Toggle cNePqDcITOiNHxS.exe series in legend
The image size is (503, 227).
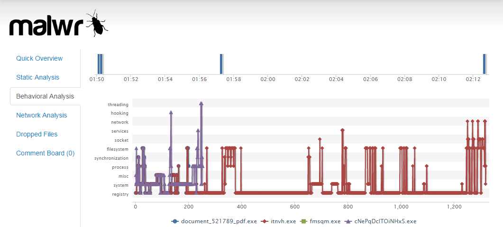(381, 221)
